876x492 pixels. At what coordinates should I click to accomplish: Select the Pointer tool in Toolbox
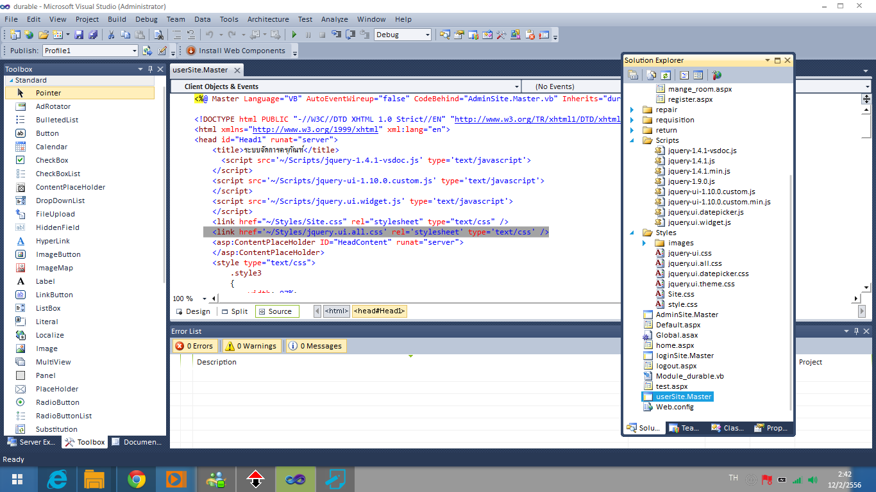80,93
